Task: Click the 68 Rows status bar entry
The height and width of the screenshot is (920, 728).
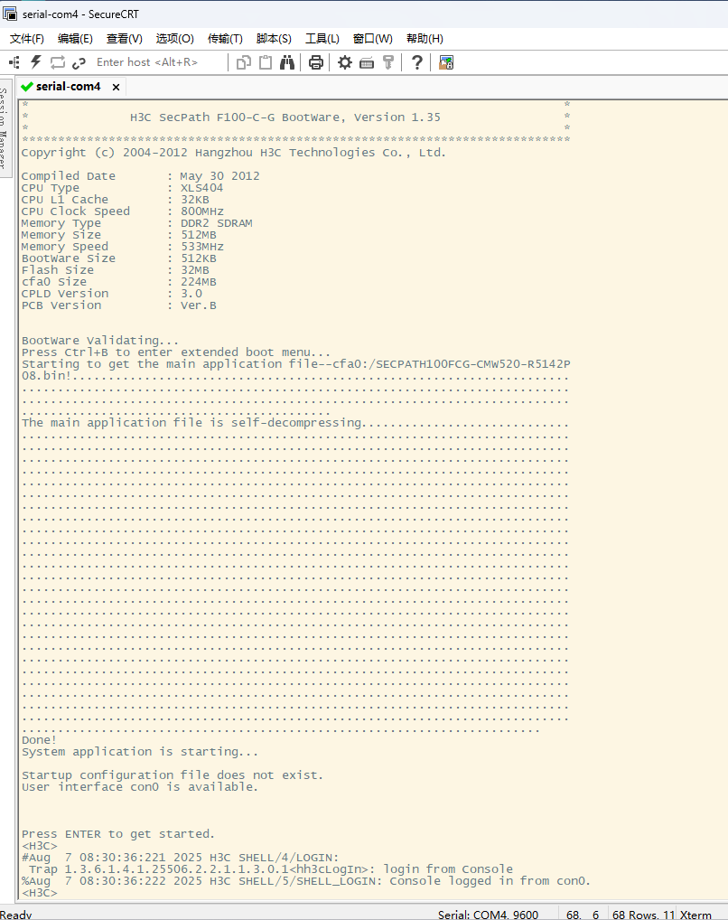Action: click(643, 915)
